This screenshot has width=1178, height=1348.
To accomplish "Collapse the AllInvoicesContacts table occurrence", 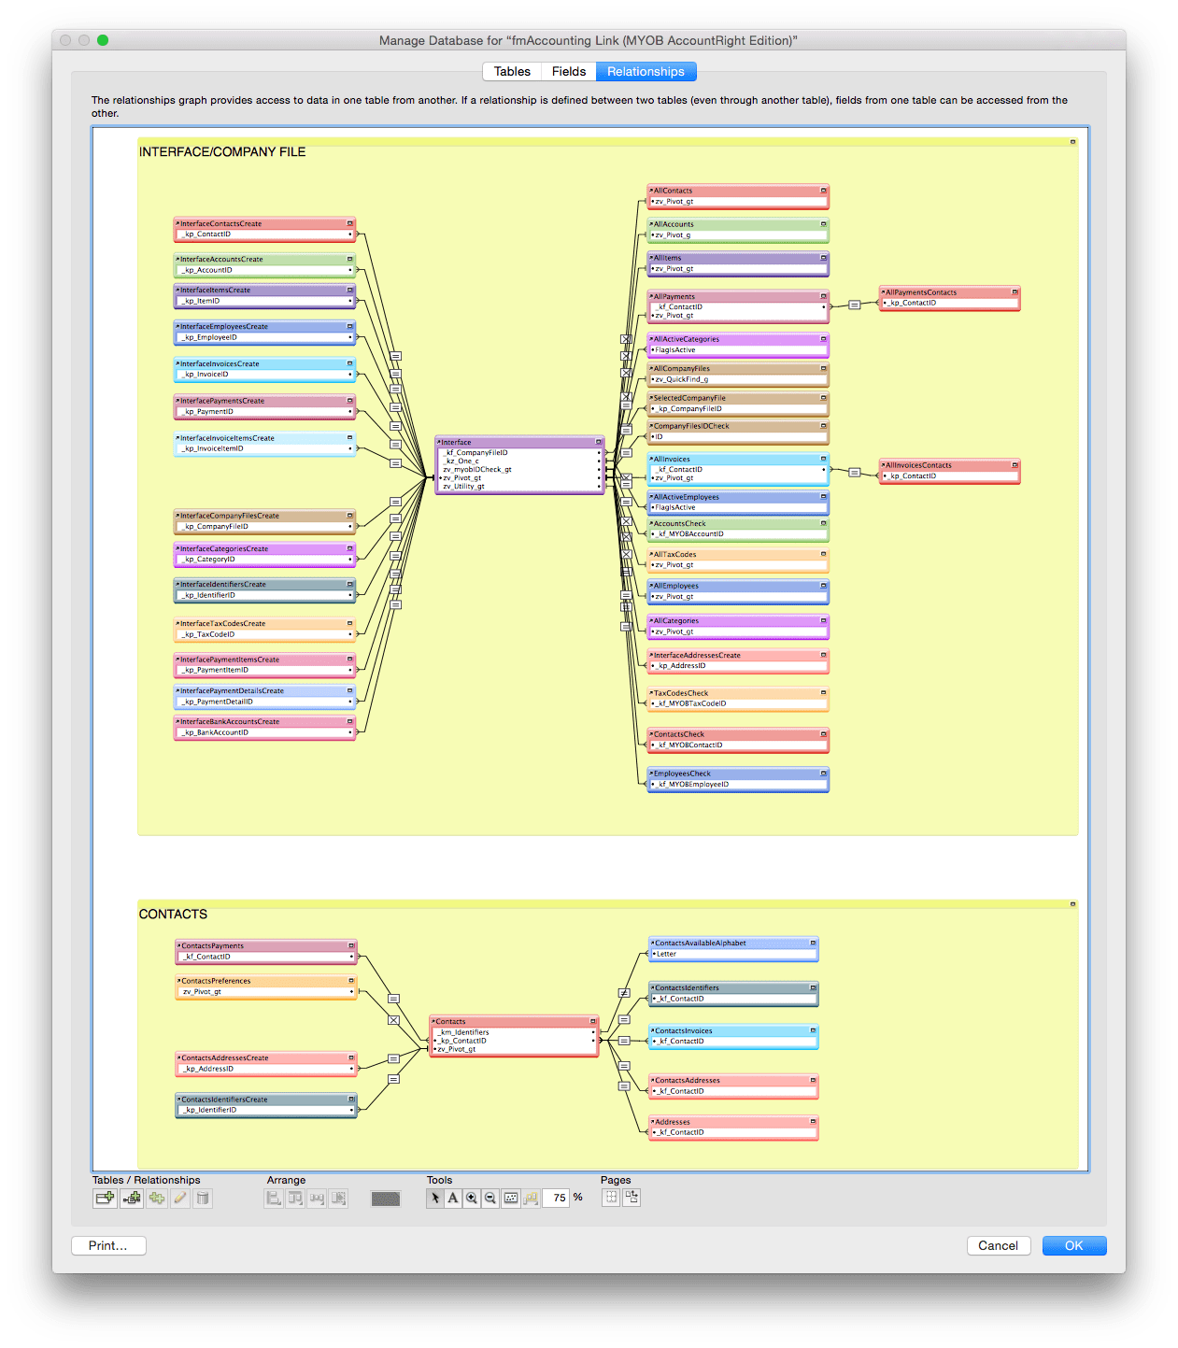I will point(1015,464).
